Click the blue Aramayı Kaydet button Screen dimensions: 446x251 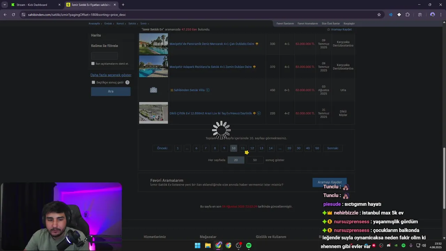pos(329,182)
